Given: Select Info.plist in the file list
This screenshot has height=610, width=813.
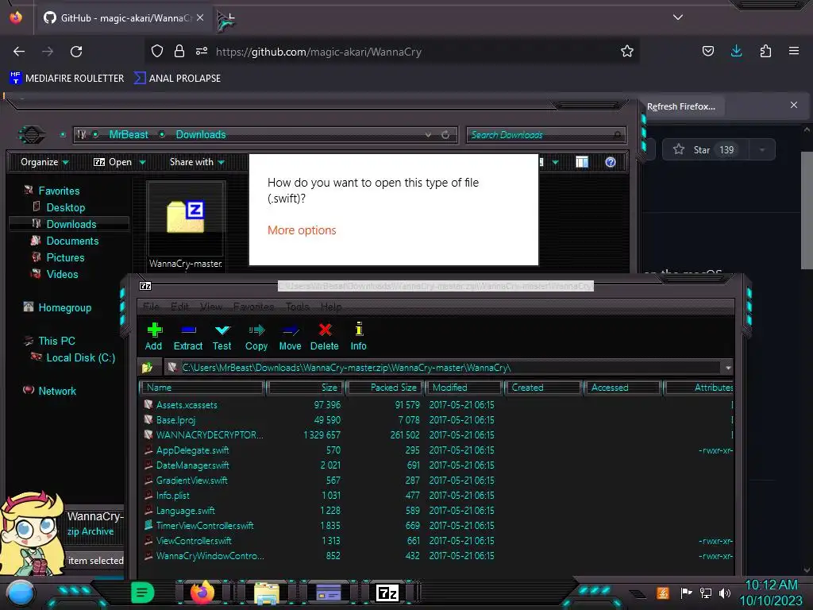Looking at the screenshot, I should (x=172, y=495).
